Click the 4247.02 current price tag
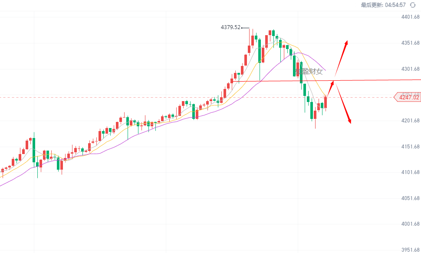The image size is (421, 253). [408, 97]
